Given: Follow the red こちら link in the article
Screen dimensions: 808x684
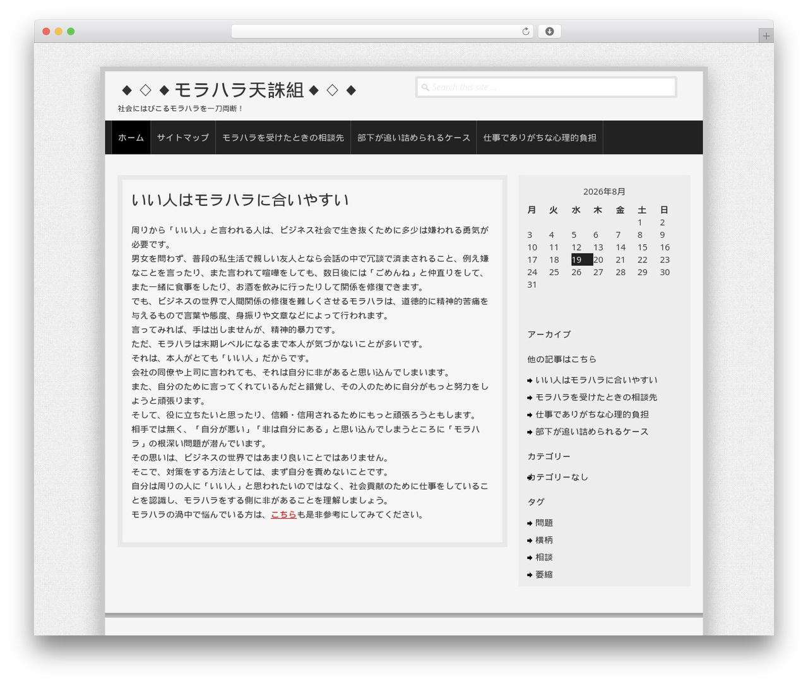Looking at the screenshot, I should [x=283, y=515].
